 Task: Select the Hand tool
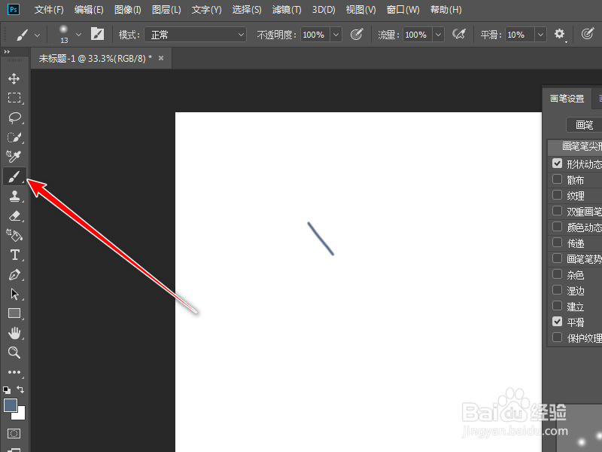tap(14, 333)
